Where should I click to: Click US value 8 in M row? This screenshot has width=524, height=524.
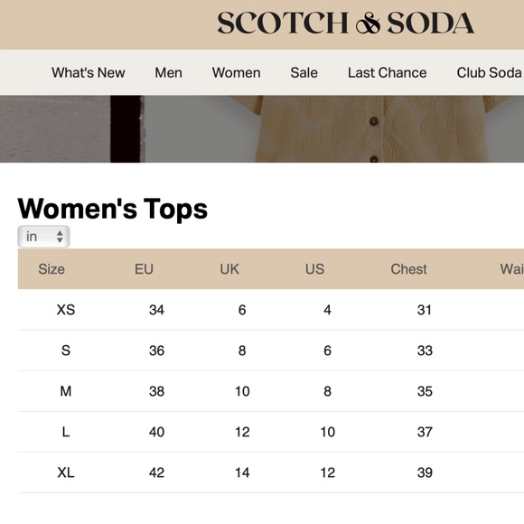tap(327, 391)
